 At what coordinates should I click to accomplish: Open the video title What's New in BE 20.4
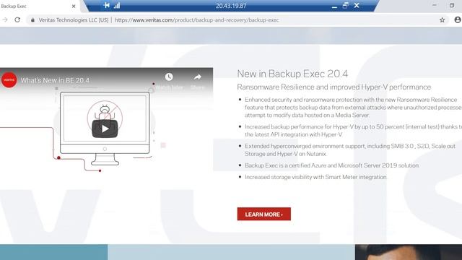pos(55,80)
